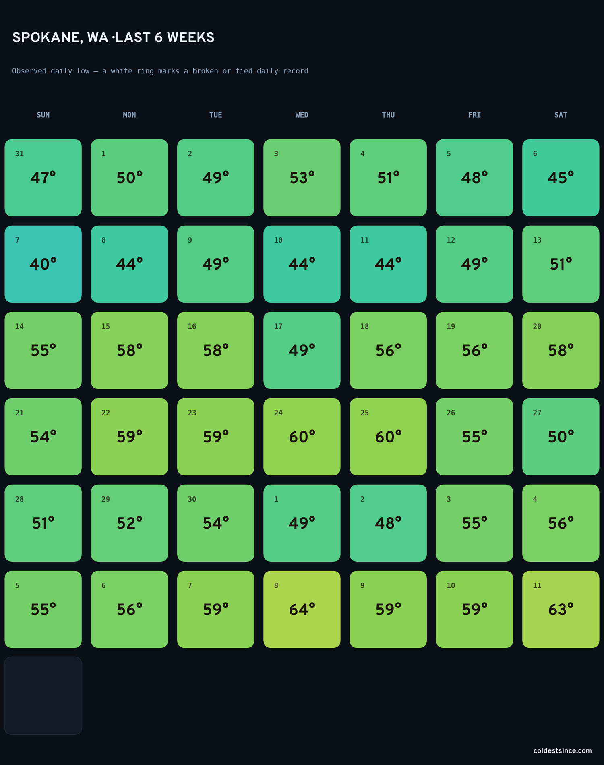Select the day 6 tile showing 45°
The height and width of the screenshot is (765, 604).
tap(561, 178)
